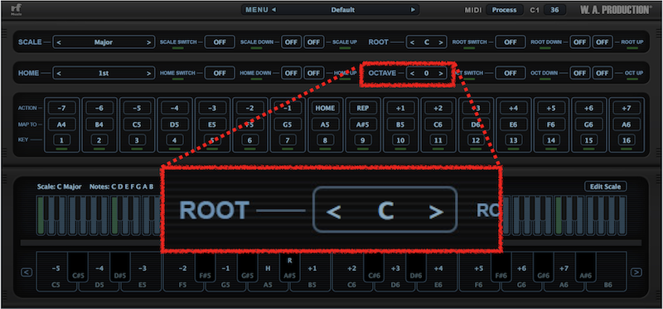This screenshot has height=309, width=663.
Task: Click the previous root note arrow left of C
Action: (x=412, y=42)
